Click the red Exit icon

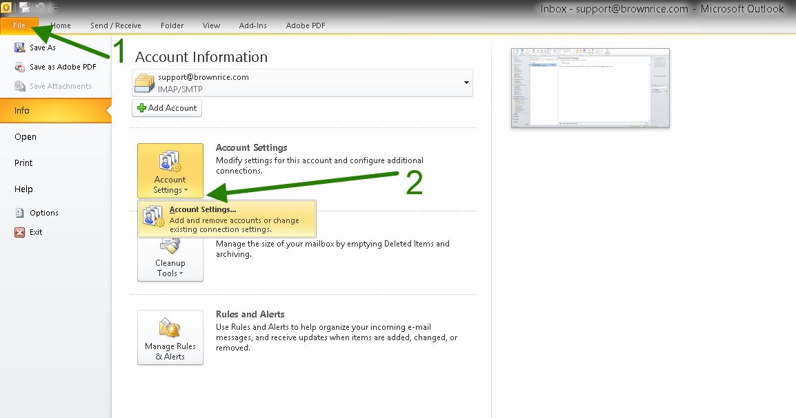20,232
